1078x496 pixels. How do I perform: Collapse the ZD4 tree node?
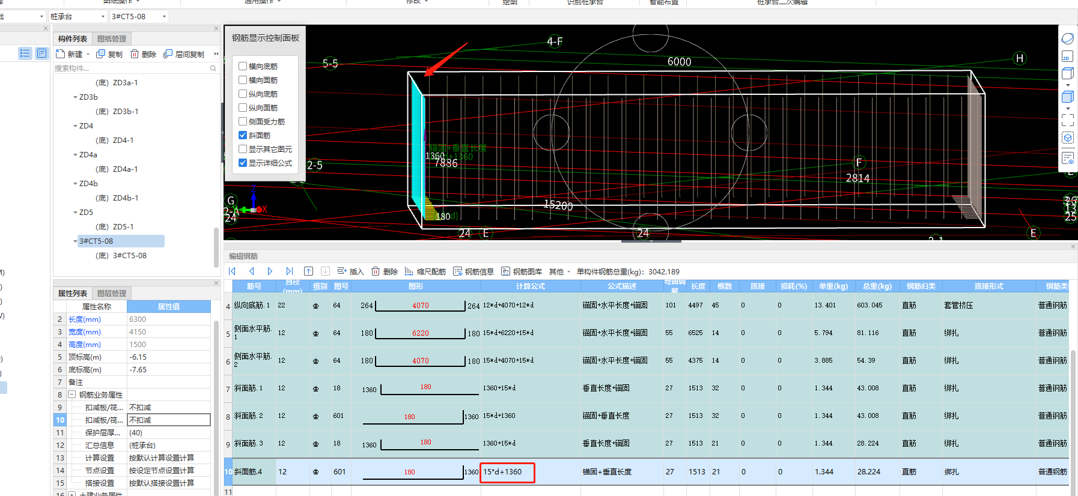75,126
